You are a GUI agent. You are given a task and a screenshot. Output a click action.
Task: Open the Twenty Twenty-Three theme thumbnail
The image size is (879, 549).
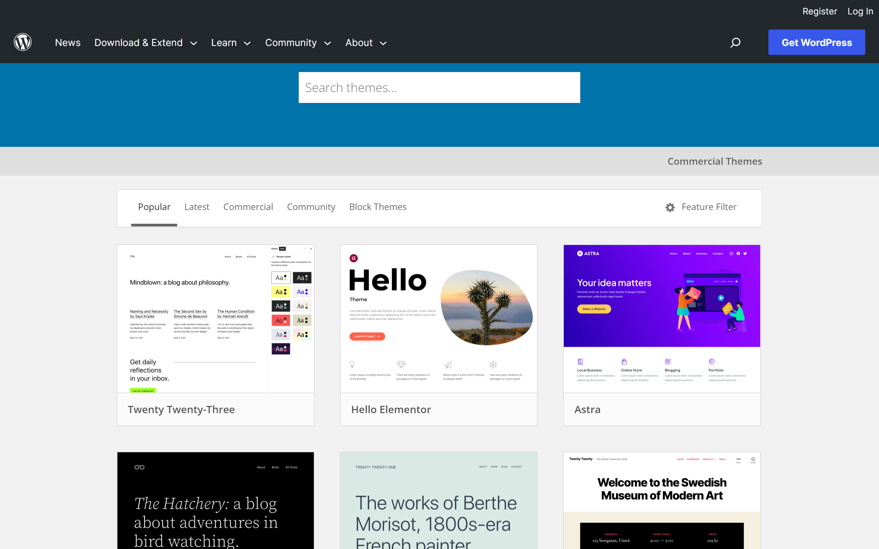click(x=215, y=318)
